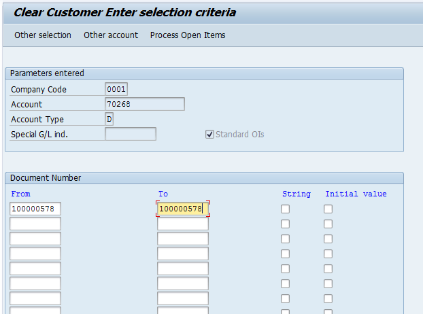The width and height of the screenshot is (423, 314).
Task: Click the To column header
Action: coord(163,194)
